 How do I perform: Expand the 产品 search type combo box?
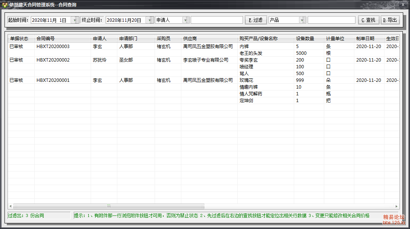[302, 20]
